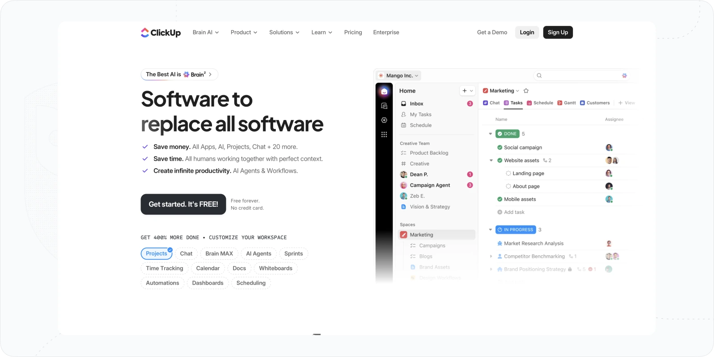Screen dimensions: 714x357
Task: Expand the Competitor Benchmarking task
Action: click(491, 257)
